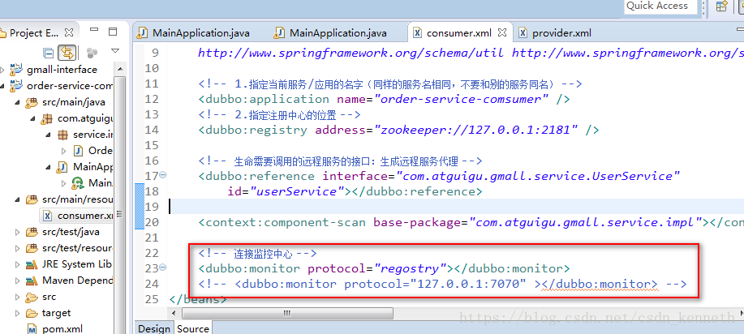The image size is (744, 334).
Task: Click the "userService" id value on line 18
Action: (297, 191)
